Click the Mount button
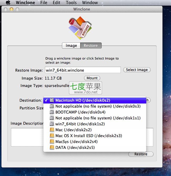 (92, 78)
